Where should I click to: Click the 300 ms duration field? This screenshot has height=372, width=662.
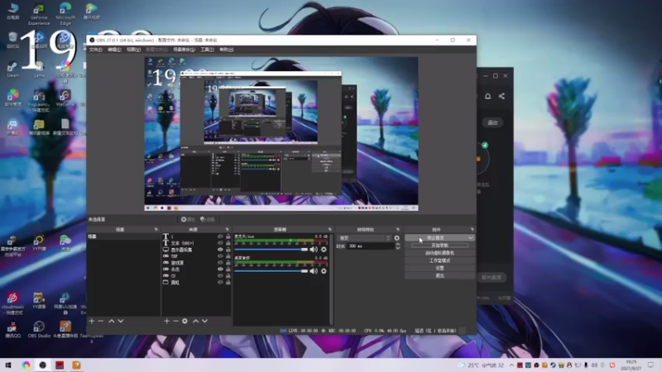[x=370, y=246]
